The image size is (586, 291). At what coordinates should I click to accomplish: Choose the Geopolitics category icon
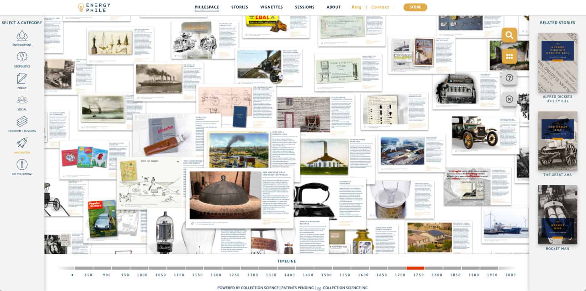click(x=22, y=58)
